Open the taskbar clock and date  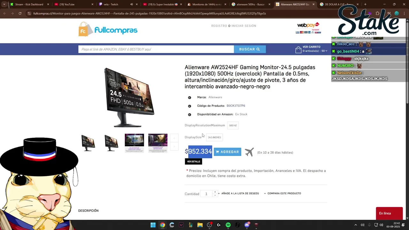pos(393,225)
